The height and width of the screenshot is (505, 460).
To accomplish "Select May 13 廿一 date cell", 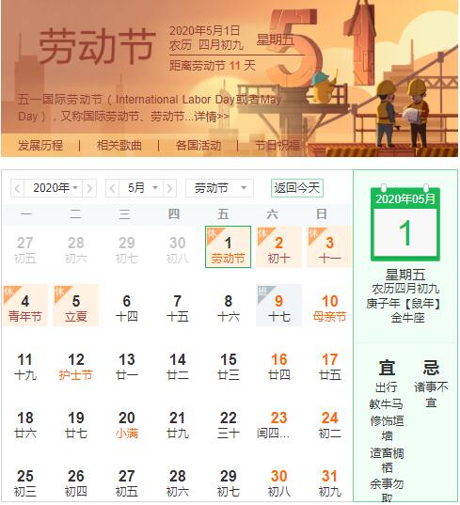I will (127, 364).
